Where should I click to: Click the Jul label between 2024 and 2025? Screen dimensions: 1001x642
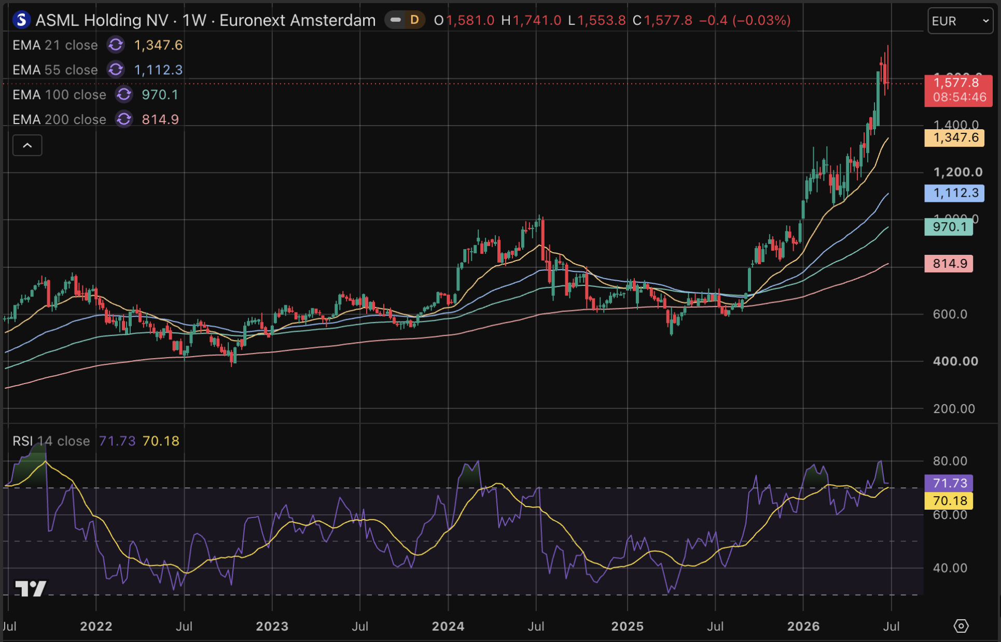(x=536, y=626)
